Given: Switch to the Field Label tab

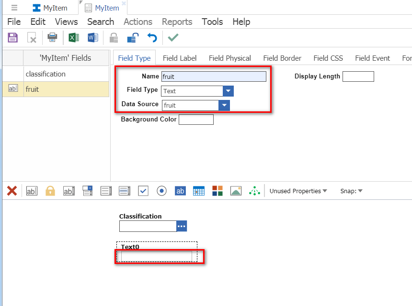Looking at the screenshot, I should [x=180, y=58].
